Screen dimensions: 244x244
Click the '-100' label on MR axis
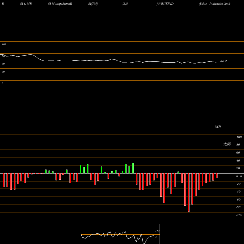239,215
